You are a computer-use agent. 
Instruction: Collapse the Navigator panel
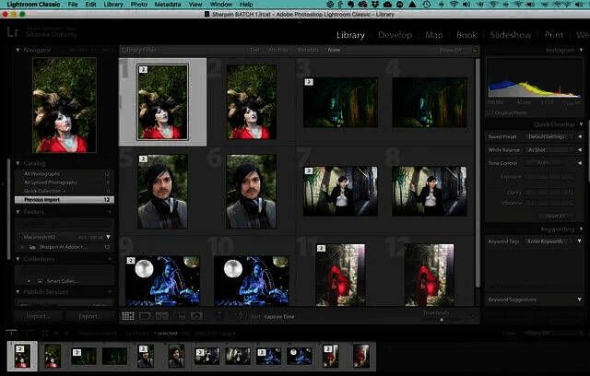[x=19, y=50]
